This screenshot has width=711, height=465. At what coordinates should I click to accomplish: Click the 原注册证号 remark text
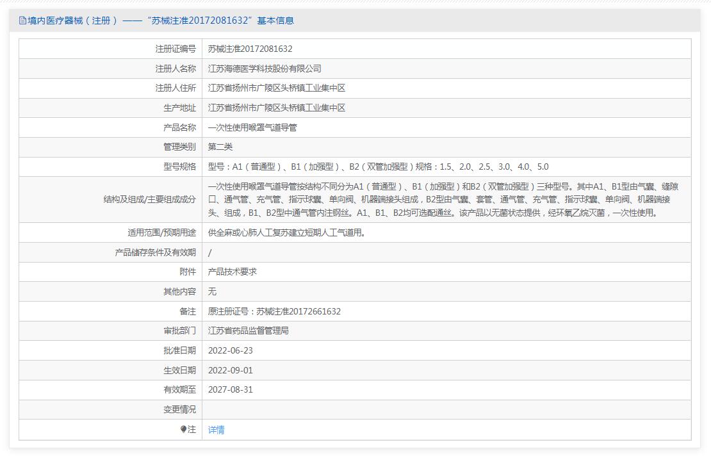click(x=274, y=311)
